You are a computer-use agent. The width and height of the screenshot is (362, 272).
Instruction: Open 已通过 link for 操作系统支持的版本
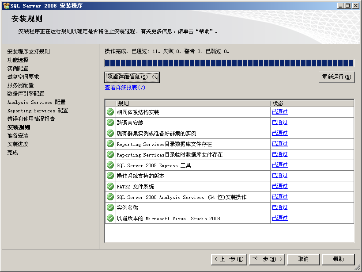(x=280, y=176)
